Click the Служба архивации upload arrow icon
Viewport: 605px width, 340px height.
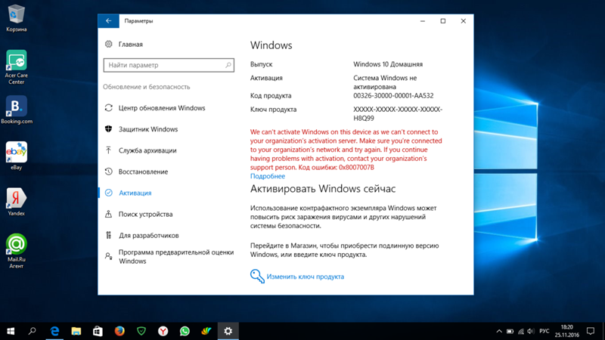tap(108, 150)
